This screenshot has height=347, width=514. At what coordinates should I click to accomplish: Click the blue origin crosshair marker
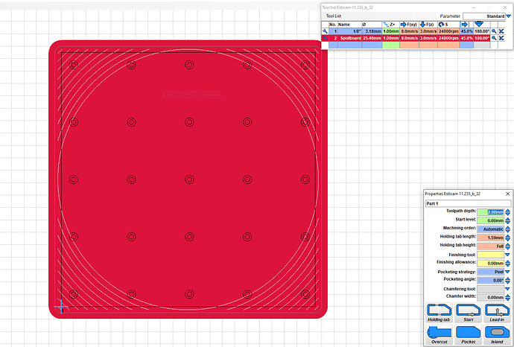pos(61,307)
